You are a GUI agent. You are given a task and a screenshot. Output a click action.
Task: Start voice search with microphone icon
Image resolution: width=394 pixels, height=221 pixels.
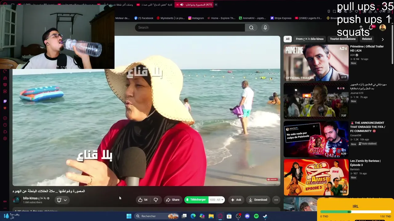tap(265, 28)
